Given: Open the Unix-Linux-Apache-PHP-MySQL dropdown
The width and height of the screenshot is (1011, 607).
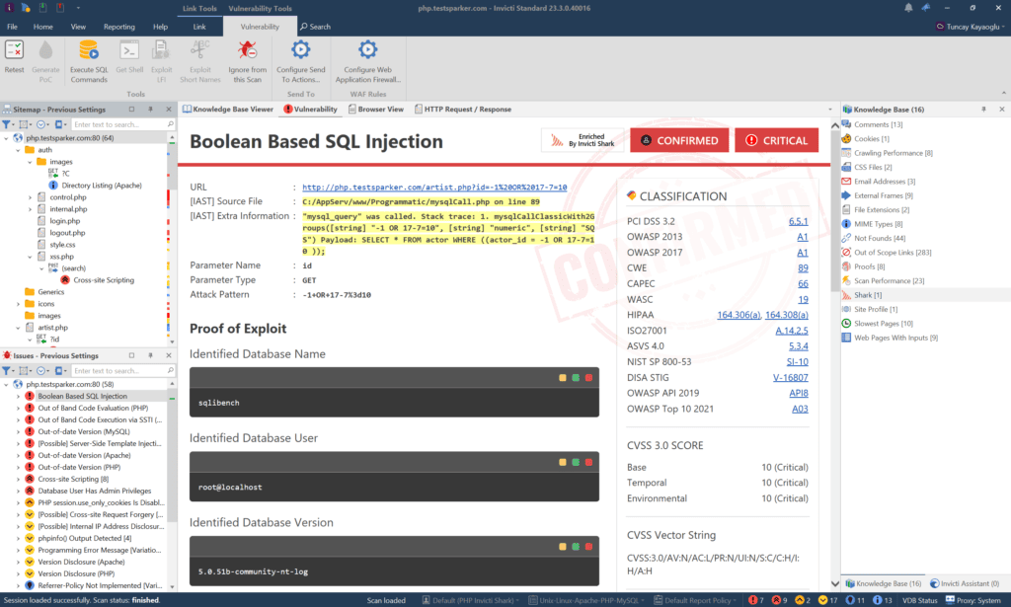Looking at the screenshot, I should click(x=588, y=600).
